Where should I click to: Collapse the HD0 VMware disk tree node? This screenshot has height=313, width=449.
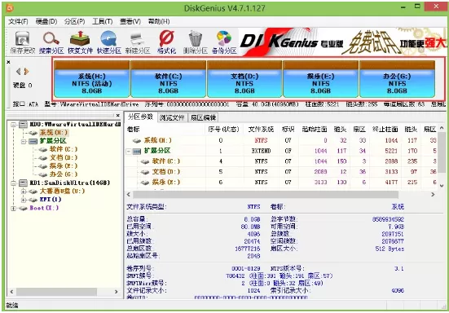pyautogui.click(x=14, y=125)
